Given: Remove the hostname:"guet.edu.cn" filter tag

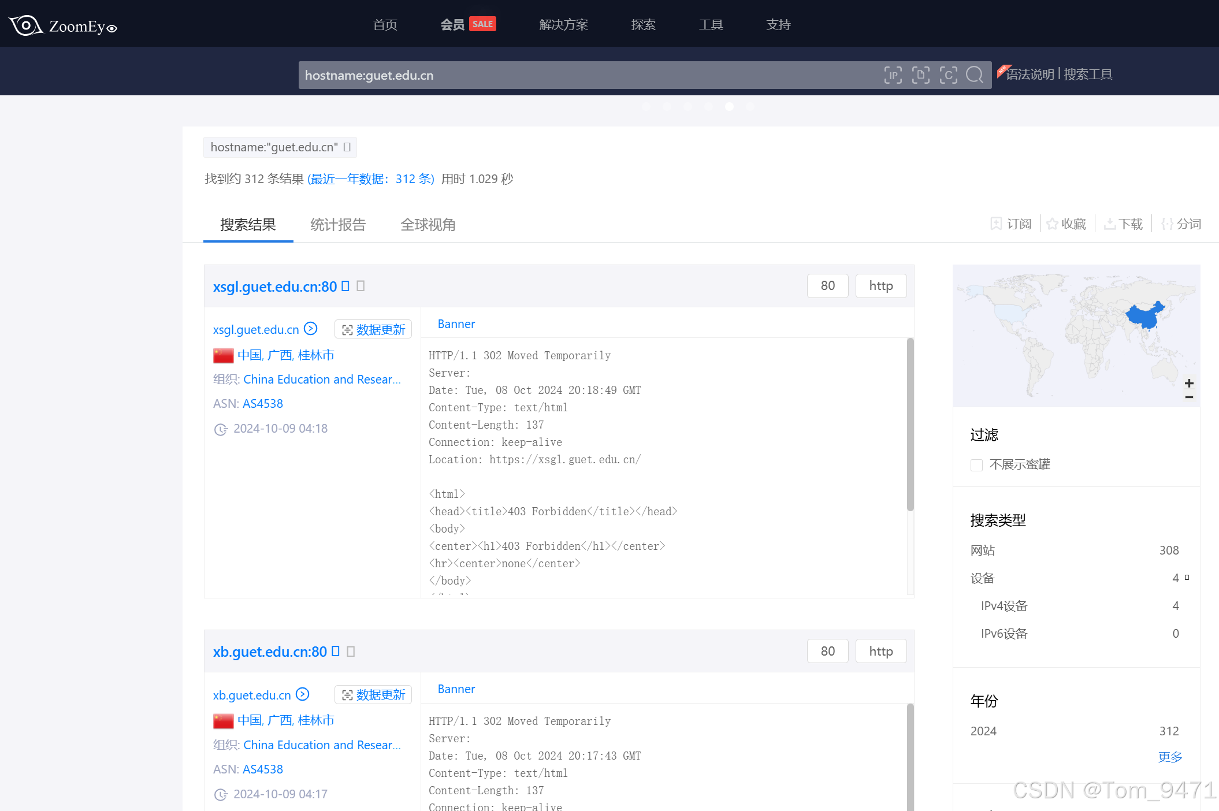Looking at the screenshot, I should [x=347, y=147].
